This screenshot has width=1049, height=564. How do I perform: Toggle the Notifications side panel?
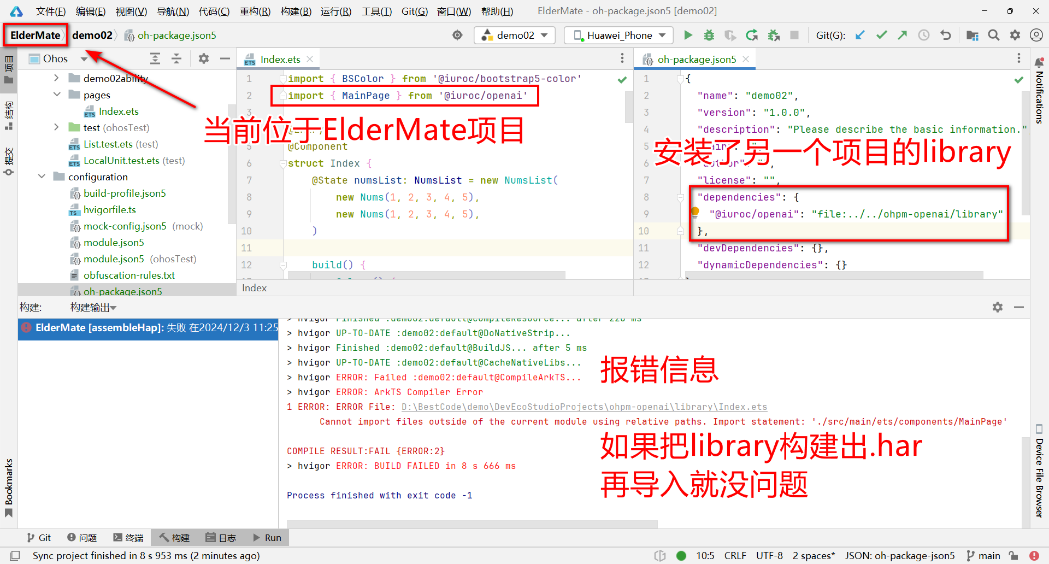(1039, 91)
